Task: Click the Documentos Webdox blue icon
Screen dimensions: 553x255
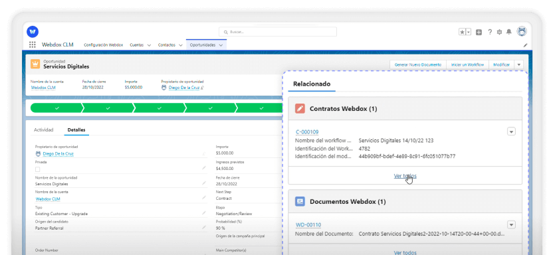Action: (300, 201)
